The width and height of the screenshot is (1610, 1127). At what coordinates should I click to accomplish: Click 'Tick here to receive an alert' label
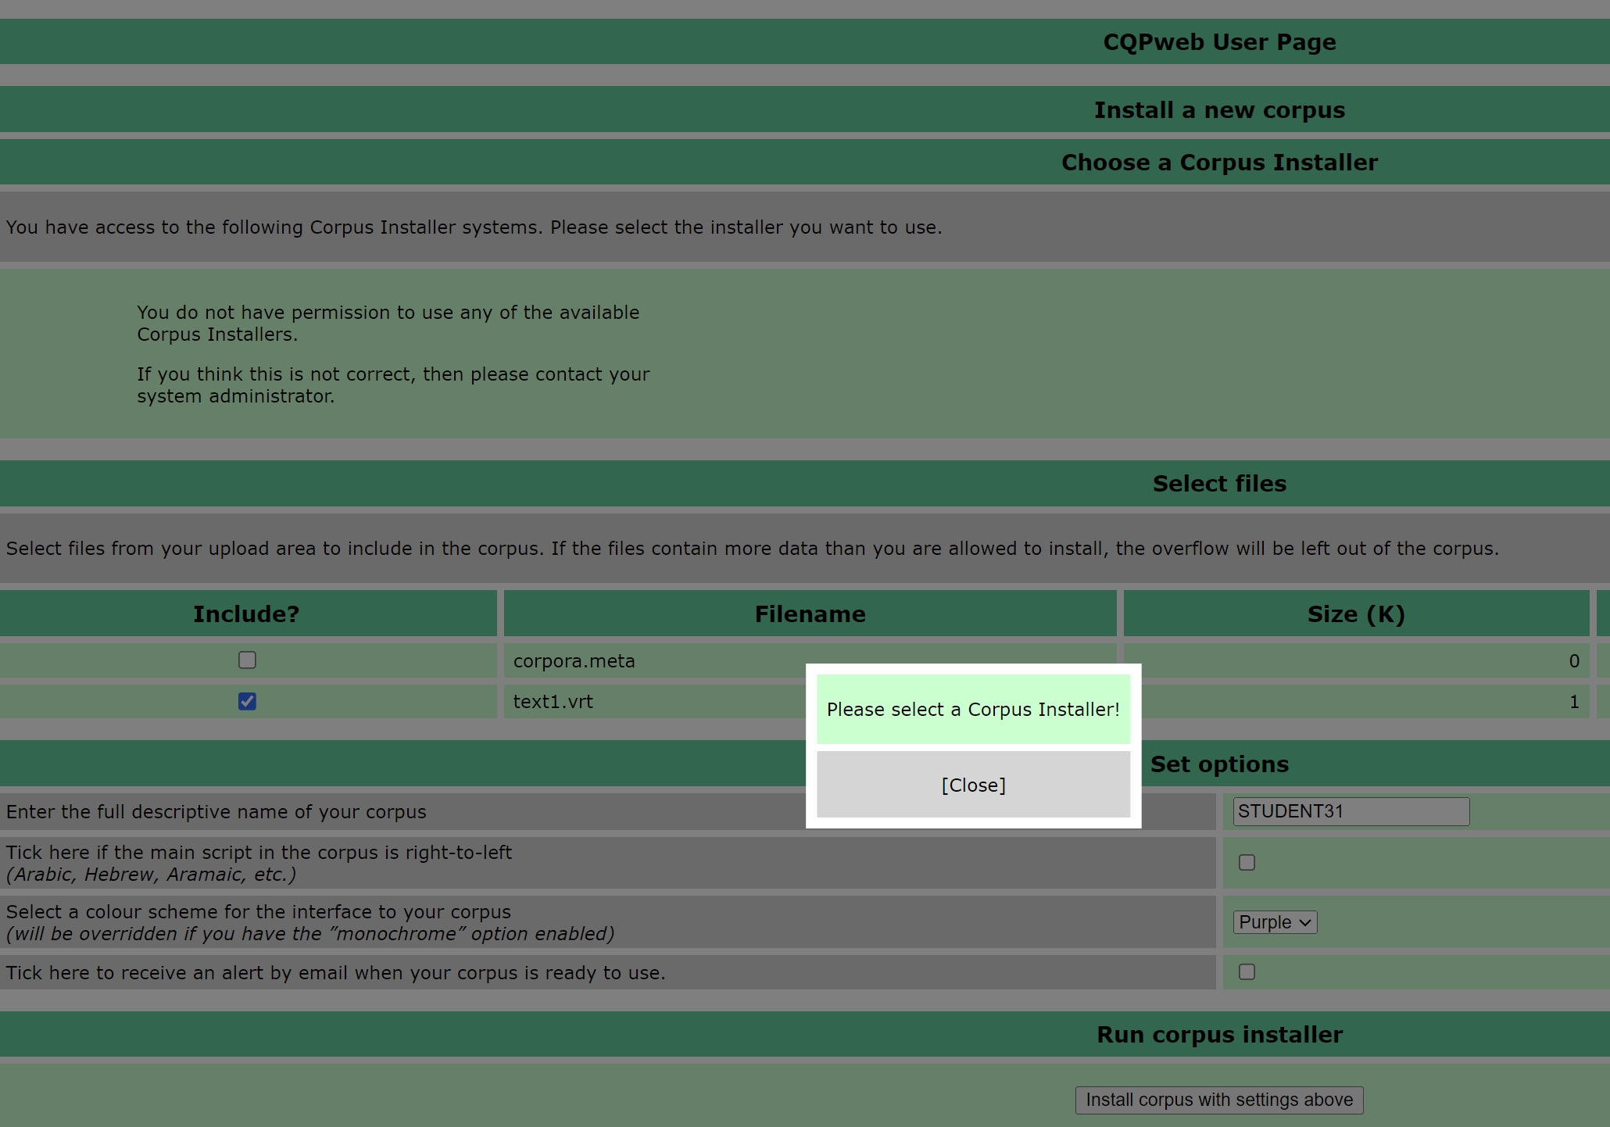click(336, 972)
